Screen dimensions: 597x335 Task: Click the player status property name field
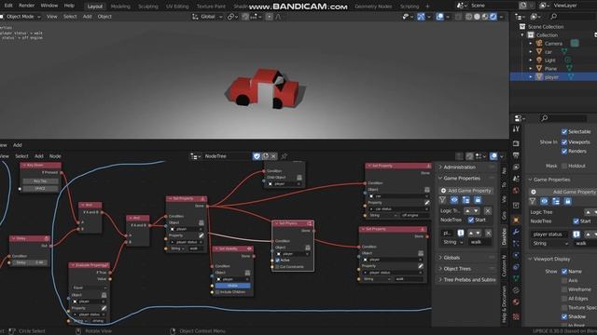click(548, 234)
